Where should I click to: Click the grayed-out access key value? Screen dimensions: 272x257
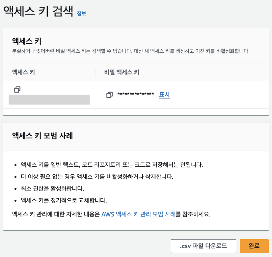pyautogui.click(x=49, y=100)
